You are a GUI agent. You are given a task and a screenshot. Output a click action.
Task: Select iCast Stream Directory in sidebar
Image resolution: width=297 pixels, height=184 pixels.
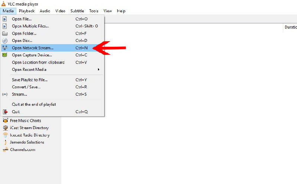[x=29, y=128]
